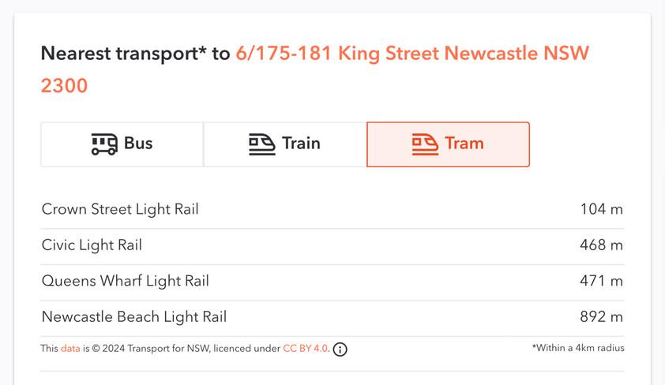665x385 pixels.
Task: Click the 471 m distance value
Action: click(601, 281)
